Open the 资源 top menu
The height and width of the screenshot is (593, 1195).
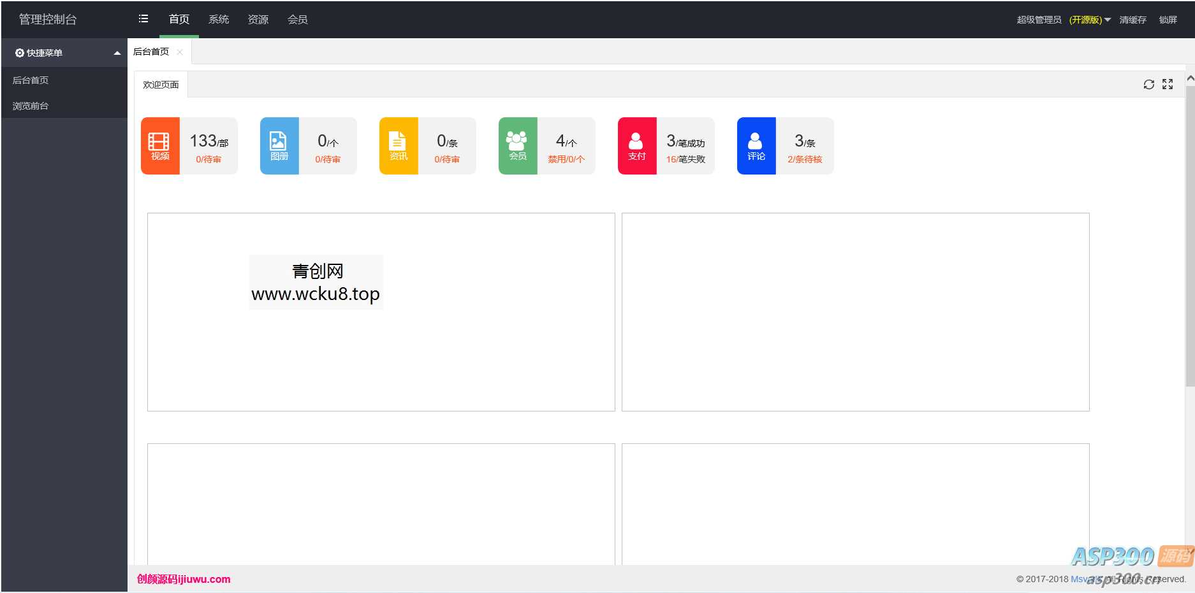click(x=258, y=20)
